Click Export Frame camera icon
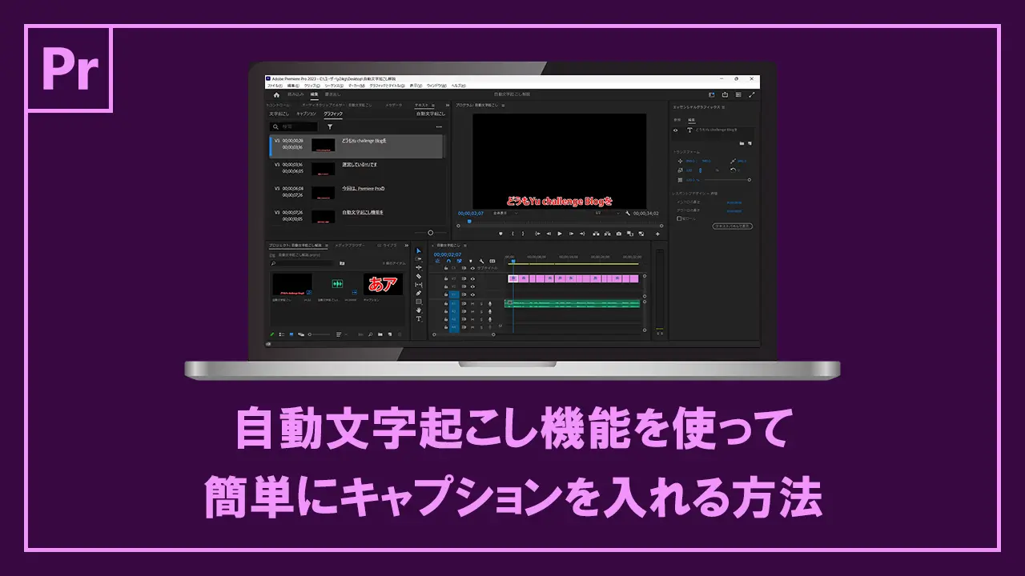The height and width of the screenshot is (576, 1025). (x=619, y=234)
